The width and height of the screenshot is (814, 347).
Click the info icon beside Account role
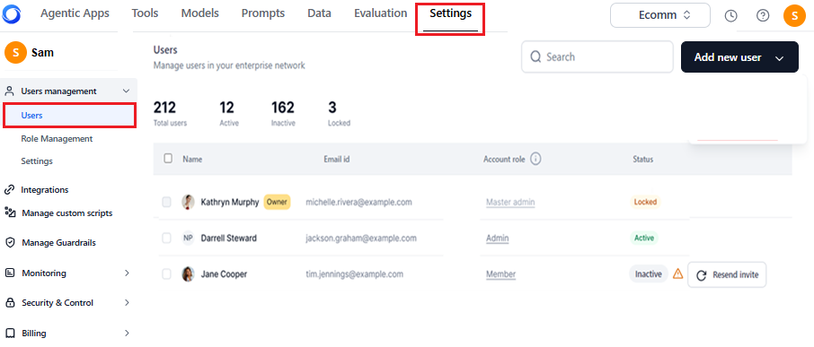pos(535,159)
